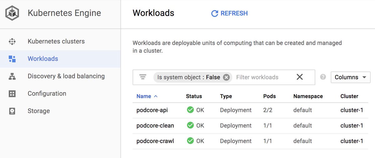Click the filter lines icon
Image resolution: width=375 pixels, height=158 pixels.
[143, 77]
